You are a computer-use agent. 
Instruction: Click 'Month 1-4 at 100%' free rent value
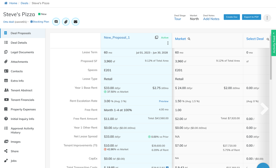118,110
